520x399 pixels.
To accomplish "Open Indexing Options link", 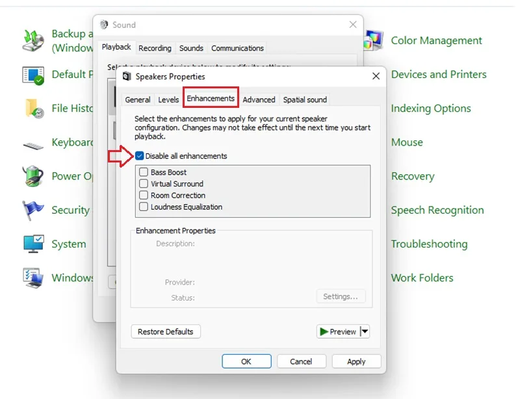I will 431,109.
